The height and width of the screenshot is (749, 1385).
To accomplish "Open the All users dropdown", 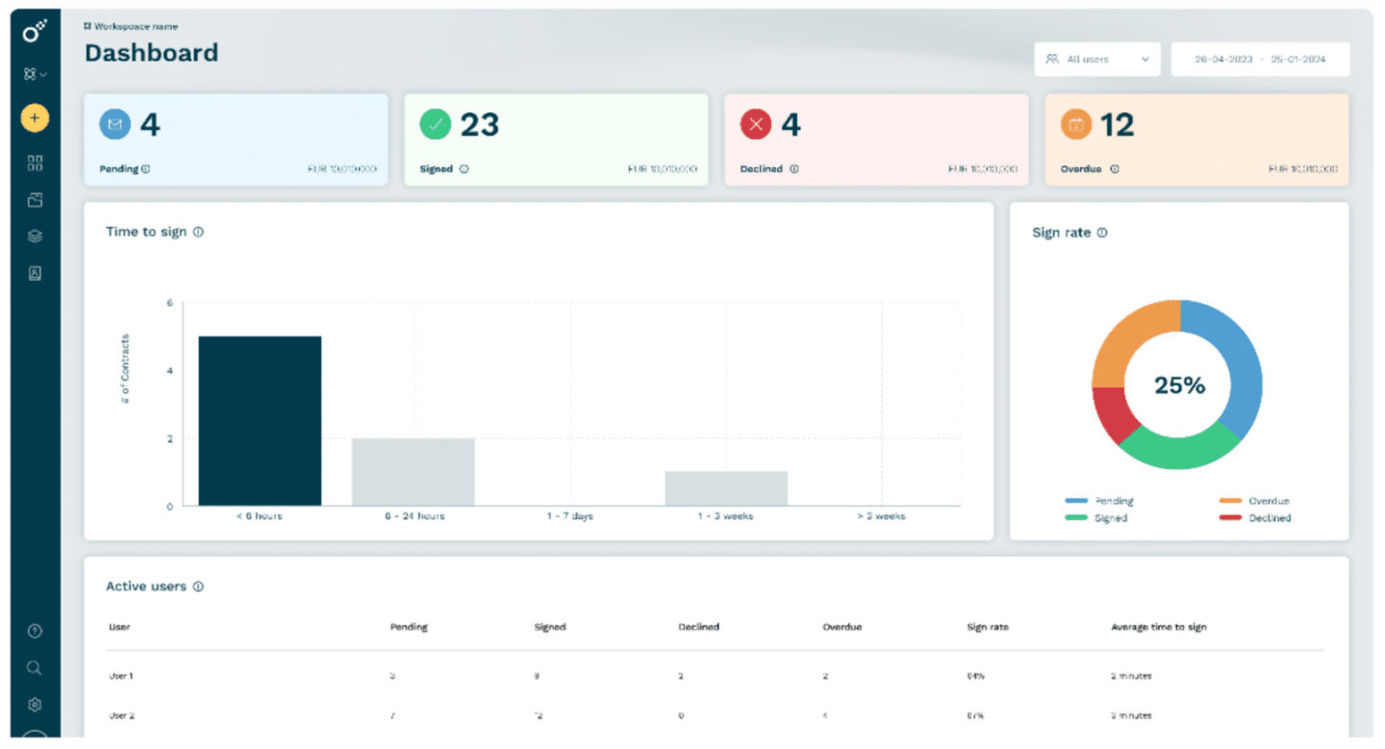I will tap(1096, 60).
